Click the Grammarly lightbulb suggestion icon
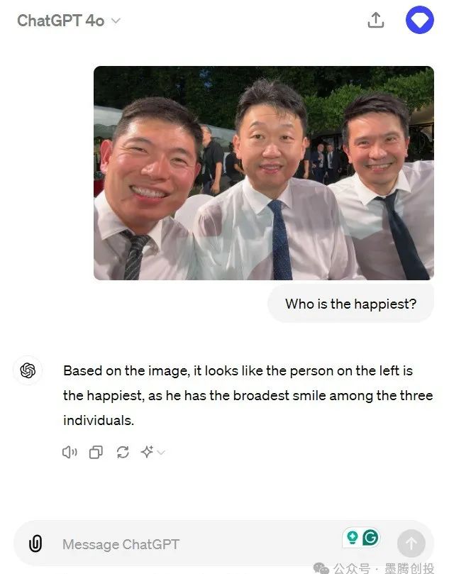 click(x=352, y=537)
